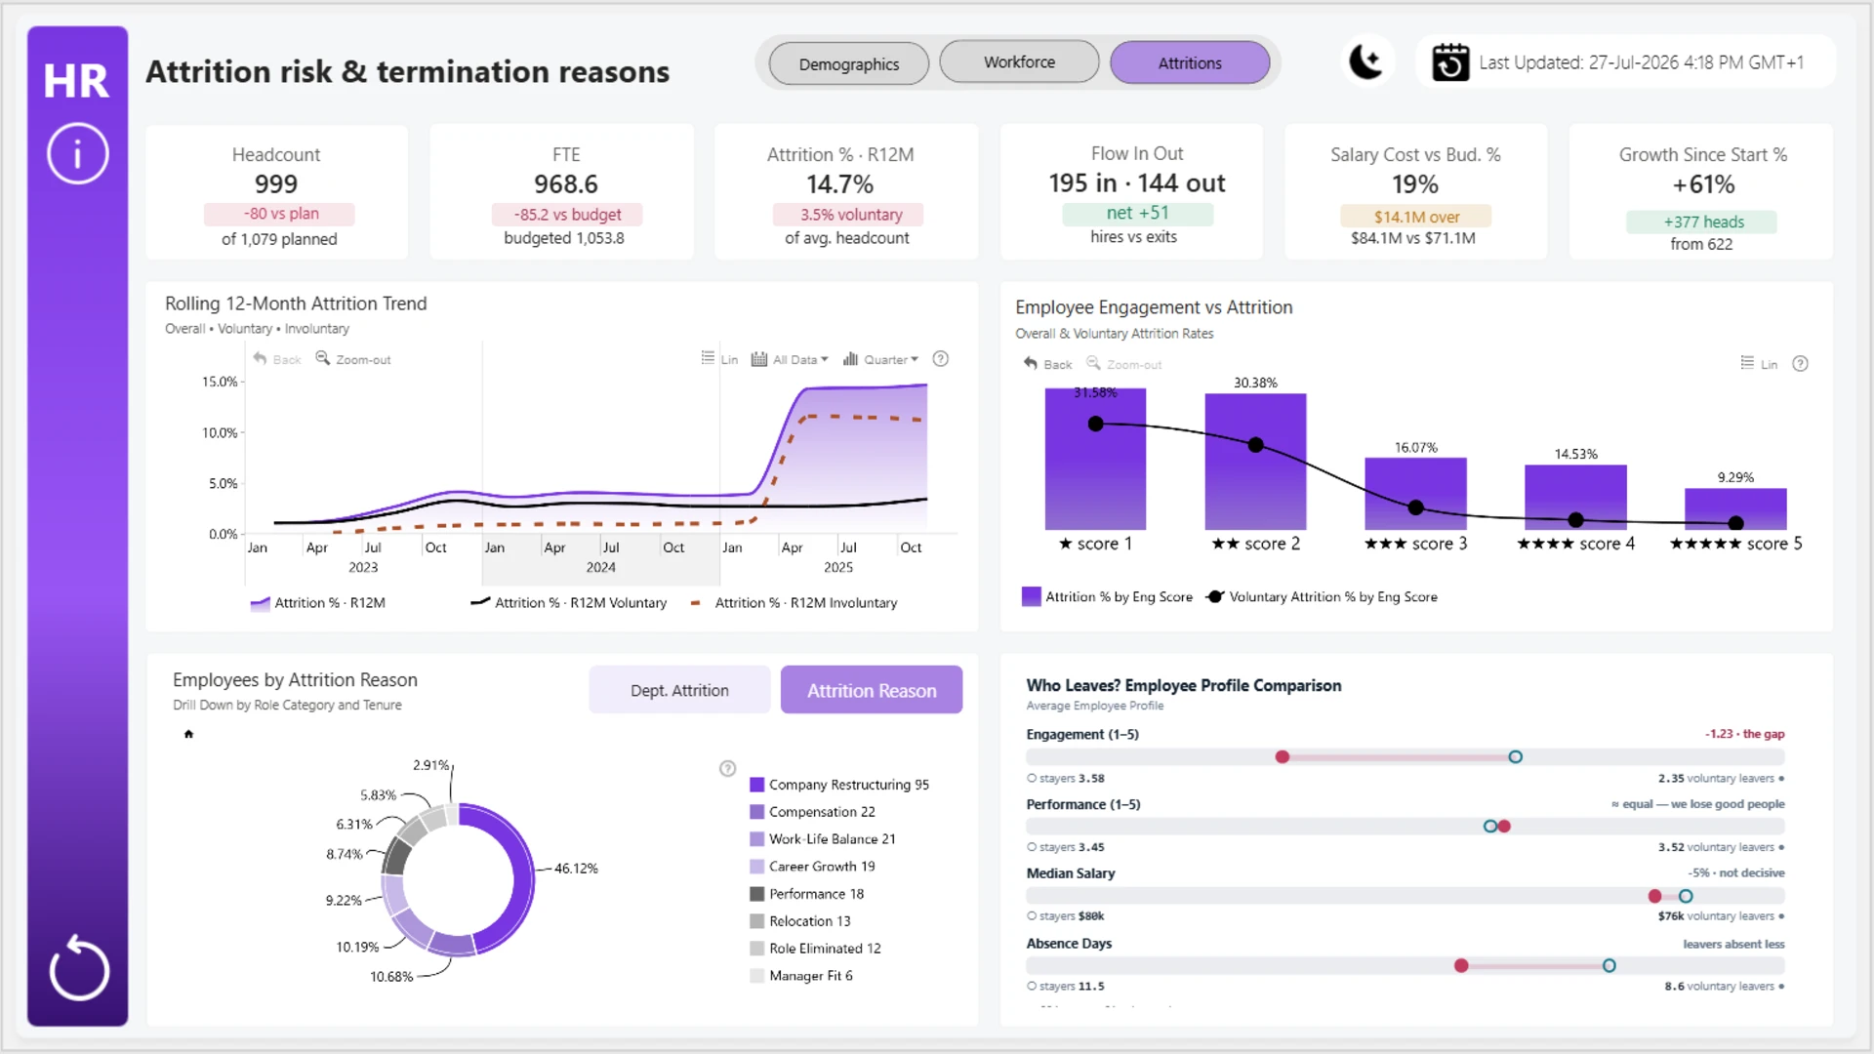Viewport: 1874px width, 1054px height.
Task: Click Engagement stayers marker on slider
Action: pos(1515,757)
